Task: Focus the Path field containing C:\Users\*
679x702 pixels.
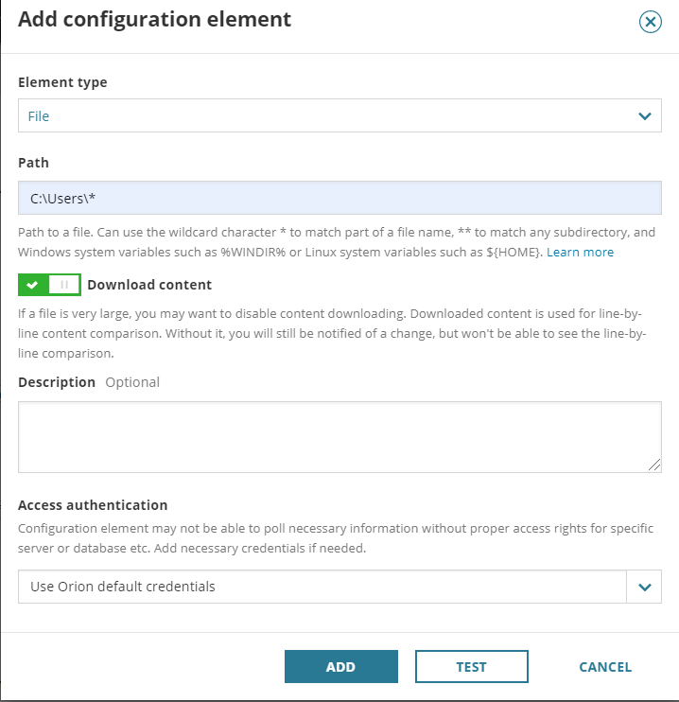Action: click(x=339, y=199)
